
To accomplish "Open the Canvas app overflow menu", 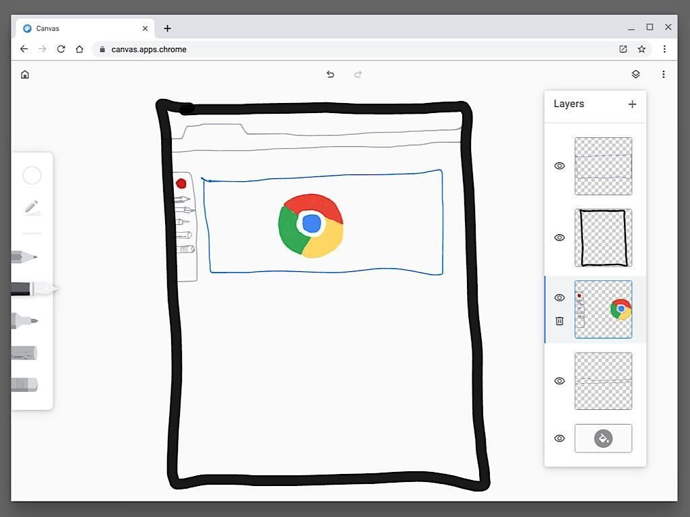I will pyautogui.click(x=663, y=74).
